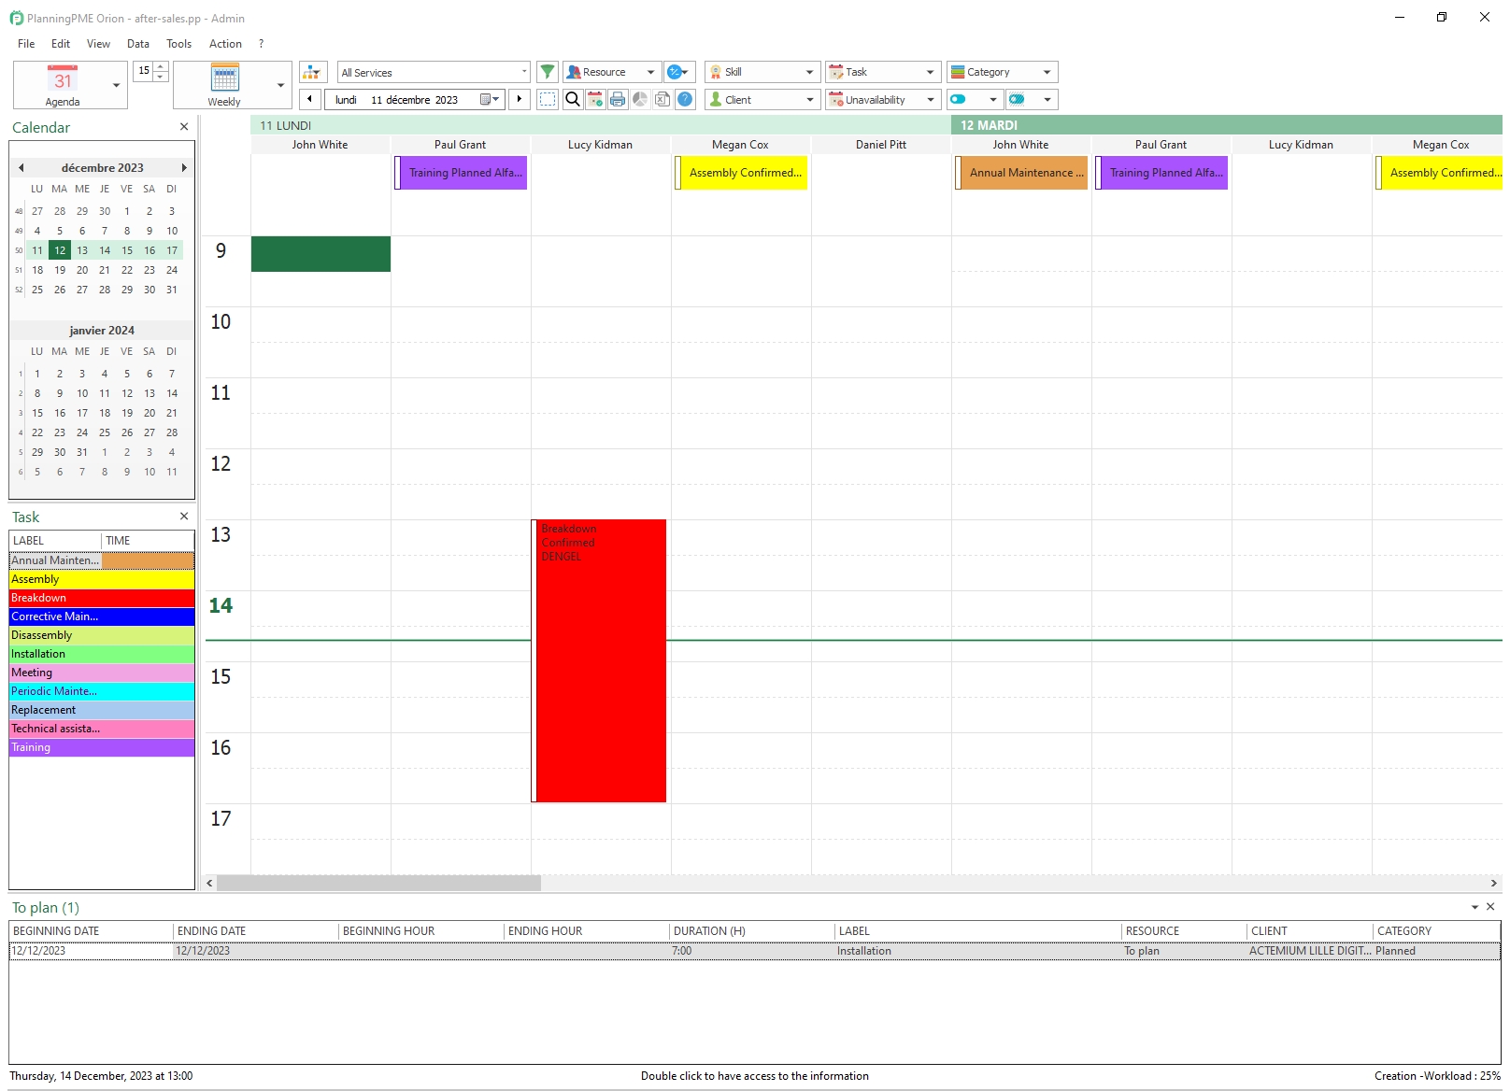The image size is (1510, 1091).
Task: Close the Task panel
Action: pyautogui.click(x=184, y=517)
